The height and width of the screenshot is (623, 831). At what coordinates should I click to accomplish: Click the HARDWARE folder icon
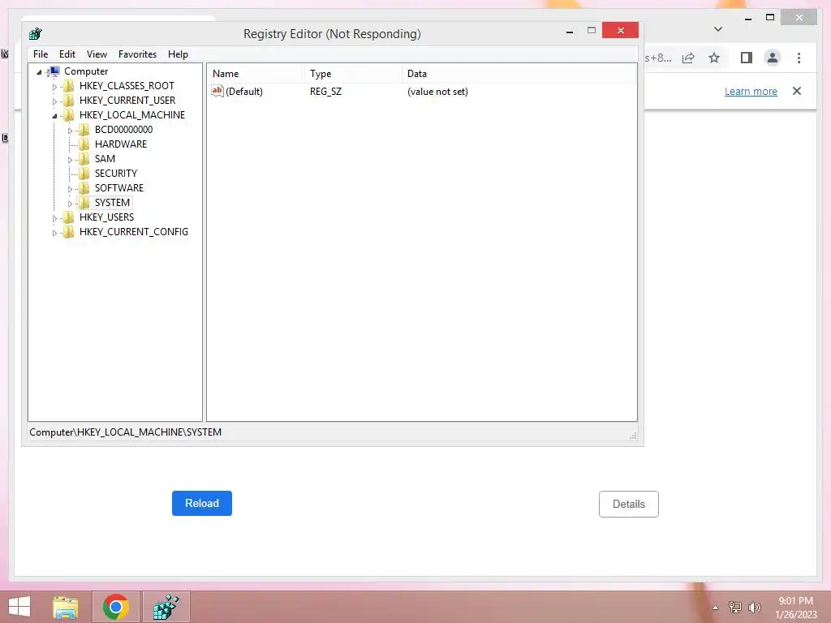[x=84, y=144]
